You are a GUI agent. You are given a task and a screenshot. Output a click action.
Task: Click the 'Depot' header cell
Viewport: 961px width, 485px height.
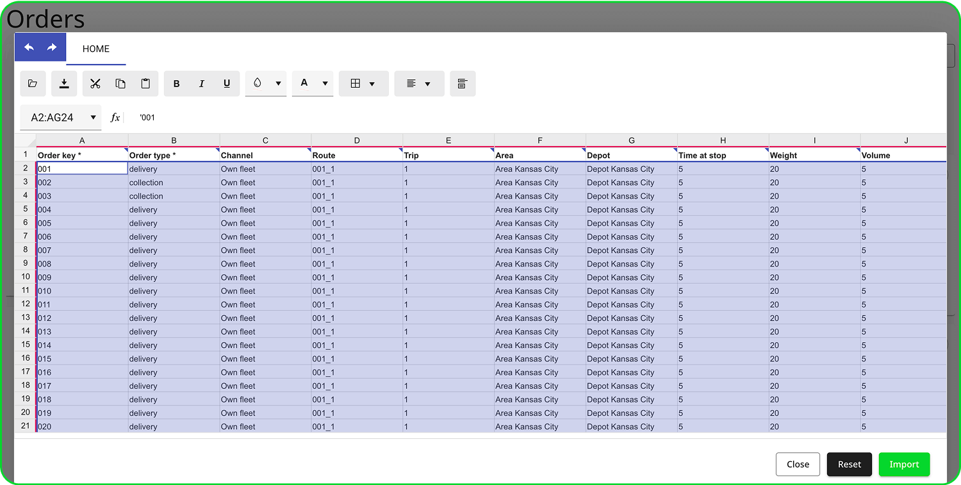pos(632,155)
